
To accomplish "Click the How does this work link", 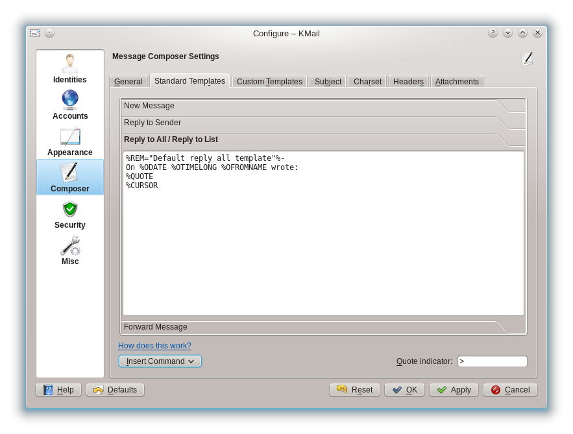I will [154, 346].
